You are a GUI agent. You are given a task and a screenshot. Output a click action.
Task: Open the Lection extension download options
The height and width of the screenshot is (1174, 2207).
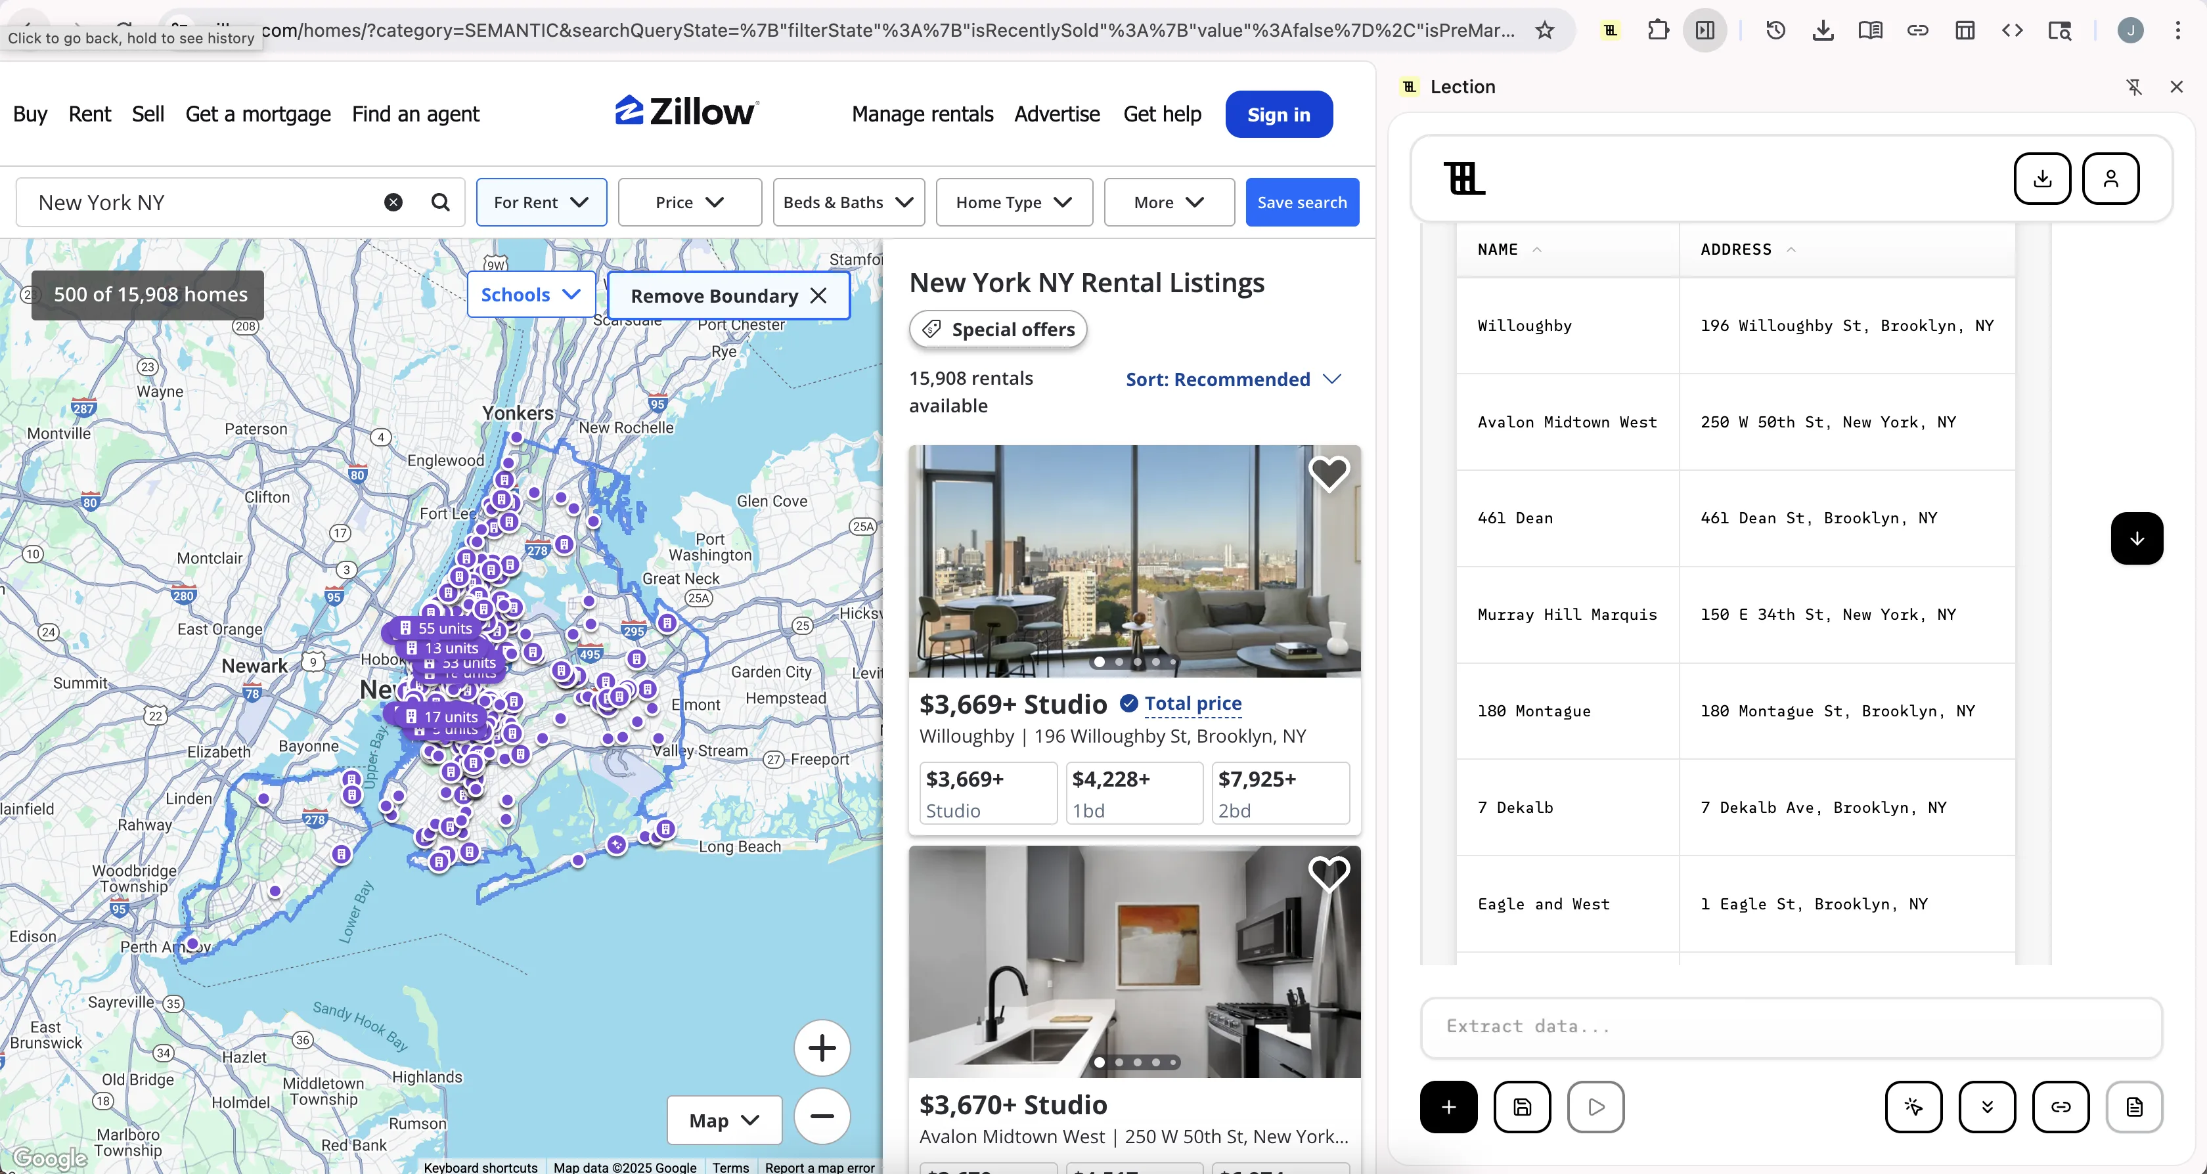(x=2043, y=178)
